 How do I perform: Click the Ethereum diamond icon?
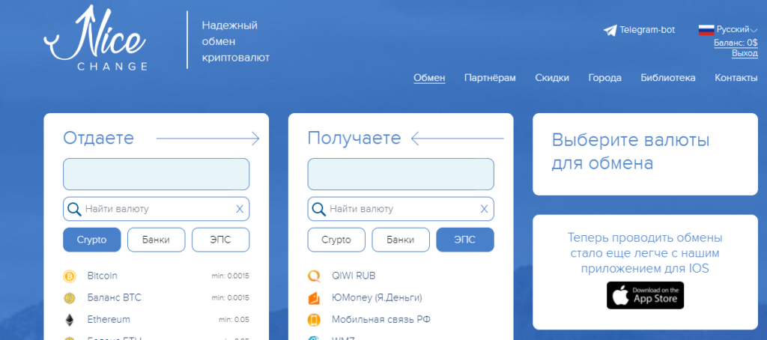click(x=70, y=320)
